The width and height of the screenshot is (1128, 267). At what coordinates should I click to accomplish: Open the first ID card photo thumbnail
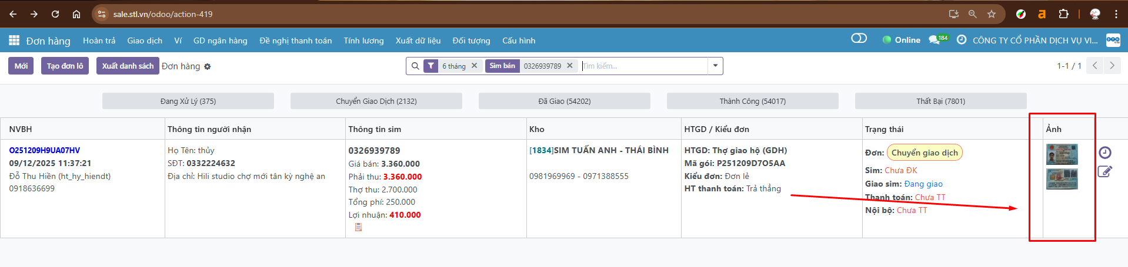pyautogui.click(x=1062, y=154)
